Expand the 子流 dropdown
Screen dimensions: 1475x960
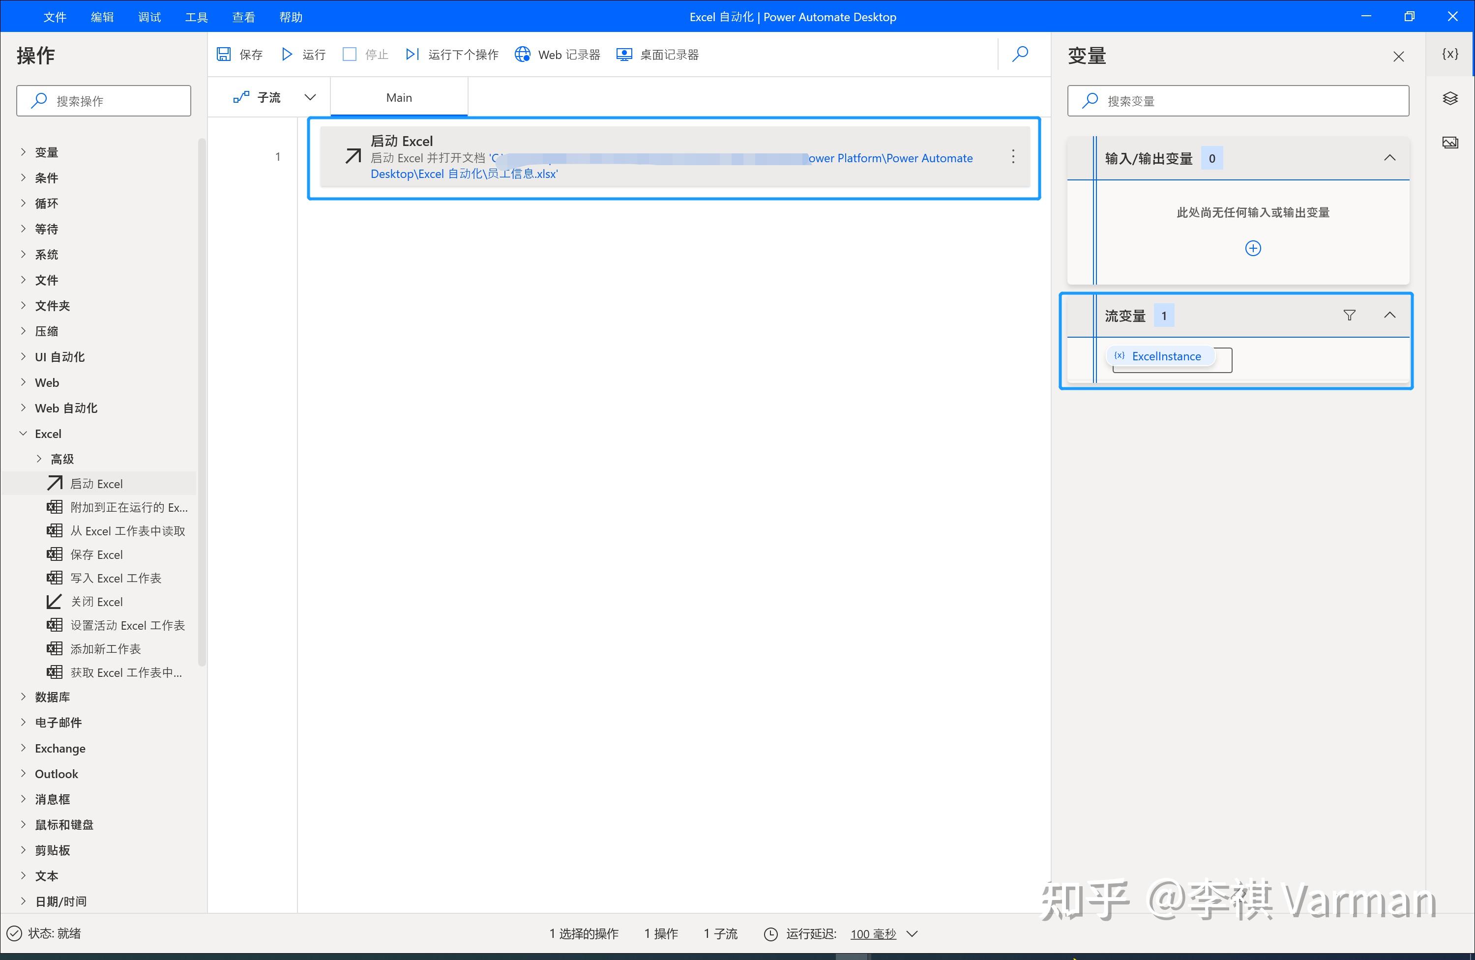tap(310, 97)
